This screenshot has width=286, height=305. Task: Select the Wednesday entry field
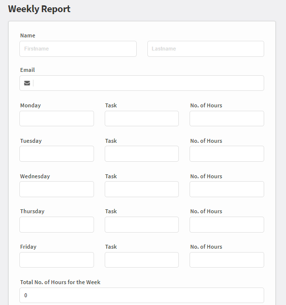[57, 189]
